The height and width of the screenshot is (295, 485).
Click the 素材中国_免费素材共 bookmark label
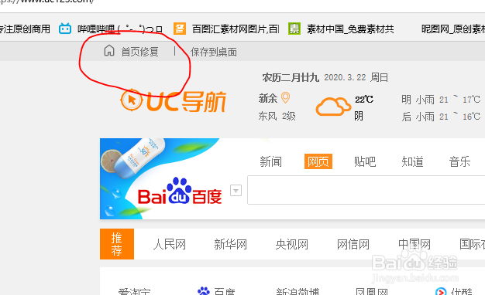(350, 29)
